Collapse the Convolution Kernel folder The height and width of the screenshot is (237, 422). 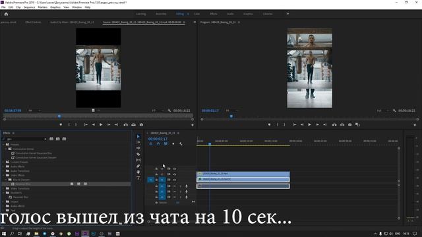(x=6, y=149)
